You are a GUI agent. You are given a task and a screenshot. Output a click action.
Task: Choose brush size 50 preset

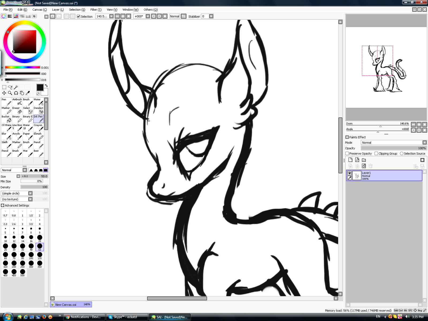pyautogui.click(x=40, y=247)
